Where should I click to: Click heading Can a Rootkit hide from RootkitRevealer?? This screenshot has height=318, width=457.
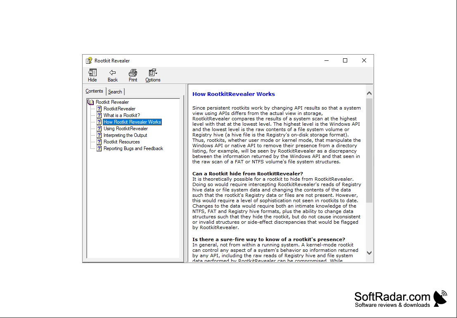pyautogui.click(x=248, y=174)
